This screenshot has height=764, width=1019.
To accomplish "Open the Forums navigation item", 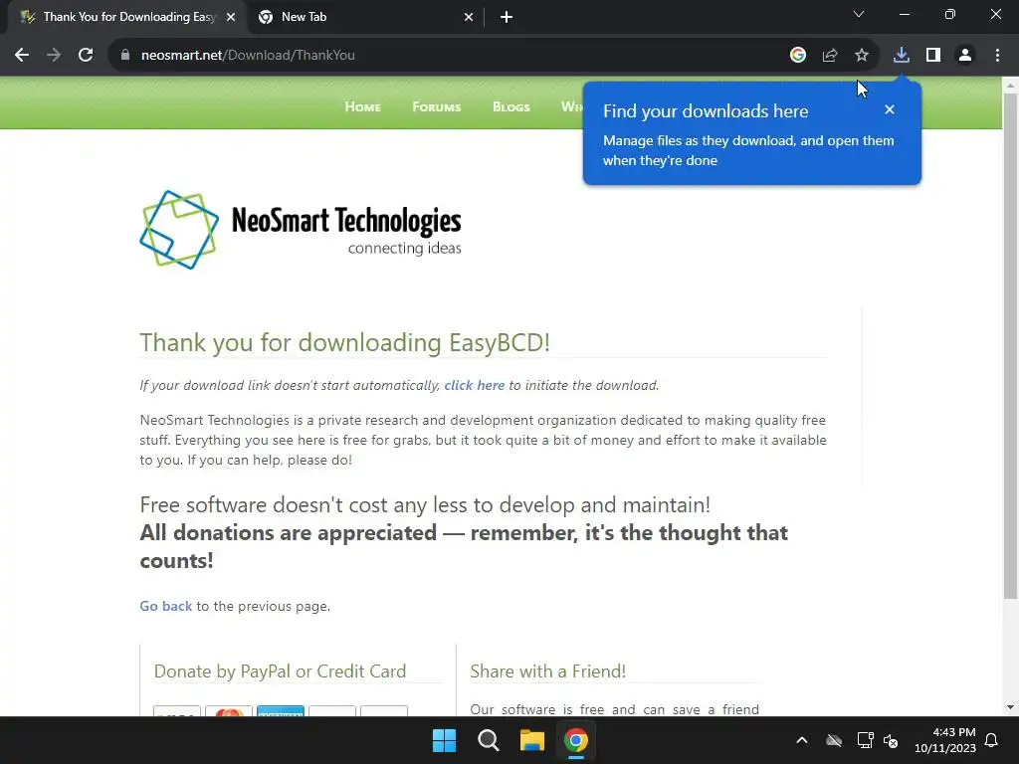I will [437, 106].
